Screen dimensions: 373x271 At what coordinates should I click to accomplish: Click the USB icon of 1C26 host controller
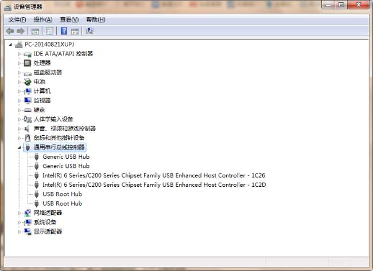(36, 175)
